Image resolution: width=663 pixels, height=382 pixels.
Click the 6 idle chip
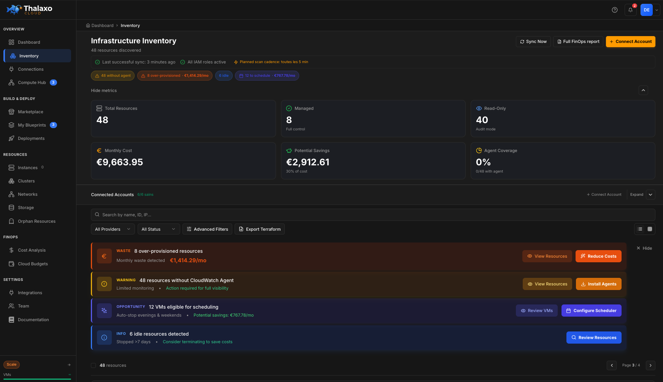coord(224,76)
